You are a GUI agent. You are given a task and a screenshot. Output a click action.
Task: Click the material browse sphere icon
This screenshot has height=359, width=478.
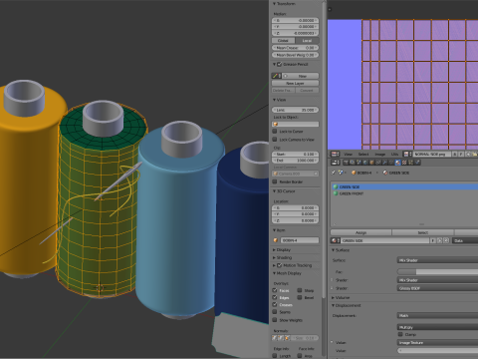coord(335,240)
